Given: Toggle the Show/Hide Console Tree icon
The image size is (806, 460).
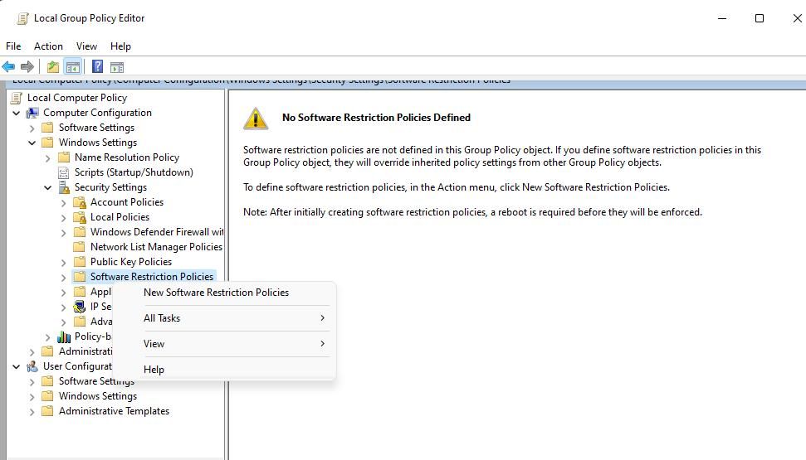Looking at the screenshot, I should (x=73, y=67).
